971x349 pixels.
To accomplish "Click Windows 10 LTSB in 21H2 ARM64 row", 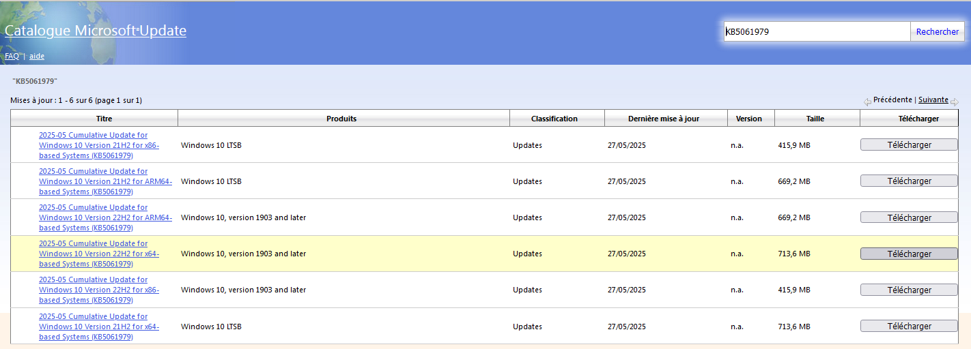I will pos(211,181).
